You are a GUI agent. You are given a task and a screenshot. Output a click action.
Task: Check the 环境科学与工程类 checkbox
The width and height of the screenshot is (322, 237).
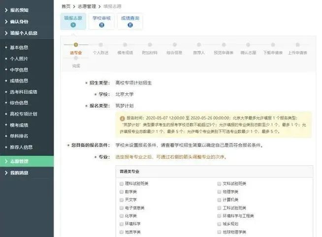(x=219, y=216)
